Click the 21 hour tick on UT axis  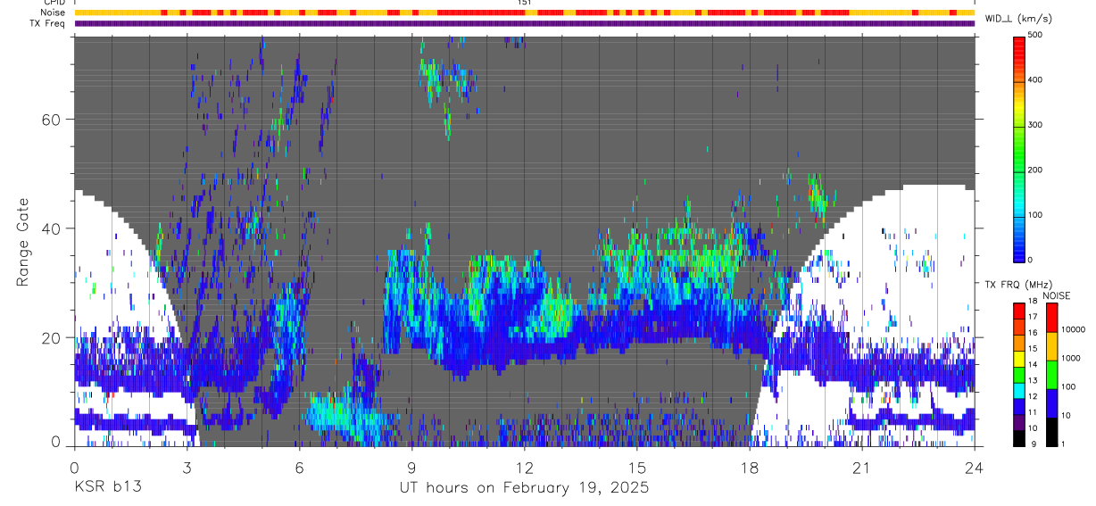pyautogui.click(x=861, y=466)
